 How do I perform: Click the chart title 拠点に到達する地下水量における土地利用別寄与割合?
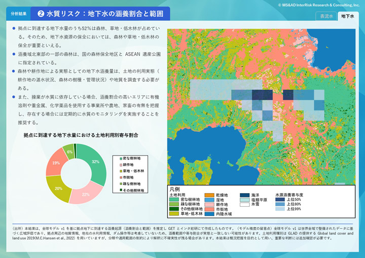(x=81, y=135)
